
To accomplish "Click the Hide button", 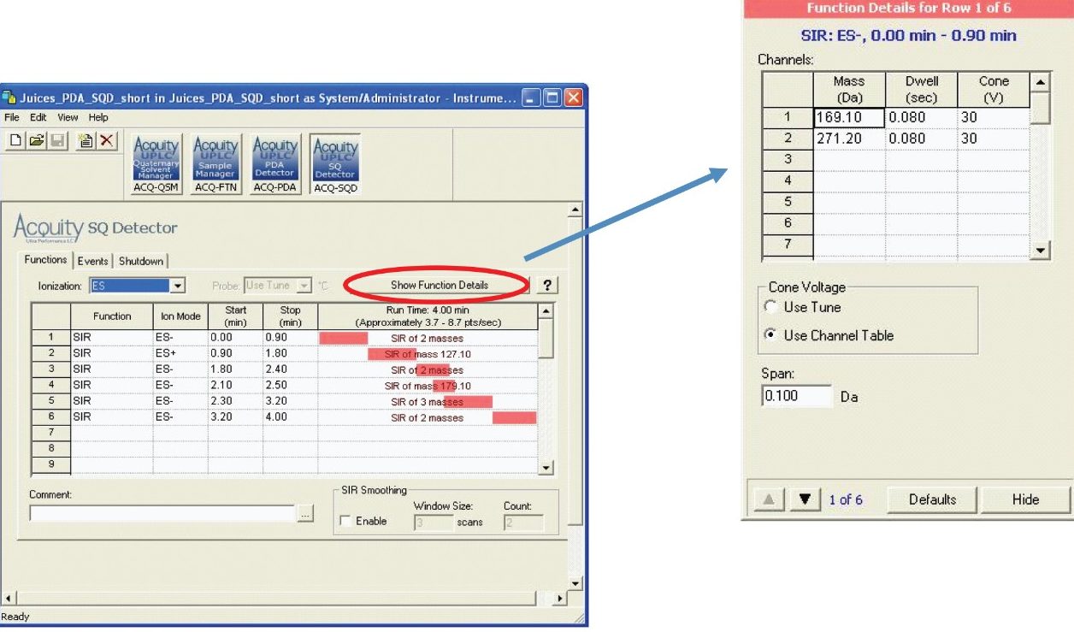I will click(1025, 500).
